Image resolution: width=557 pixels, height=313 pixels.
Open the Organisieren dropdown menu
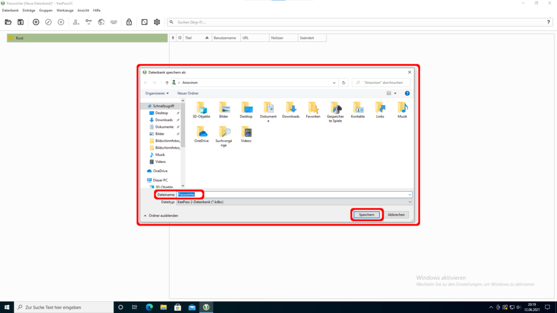pyautogui.click(x=157, y=93)
